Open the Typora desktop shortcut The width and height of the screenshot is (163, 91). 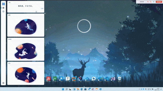coord(68,79)
